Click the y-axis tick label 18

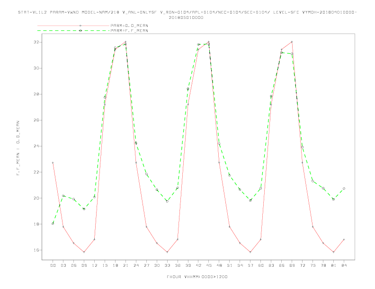point(36,224)
